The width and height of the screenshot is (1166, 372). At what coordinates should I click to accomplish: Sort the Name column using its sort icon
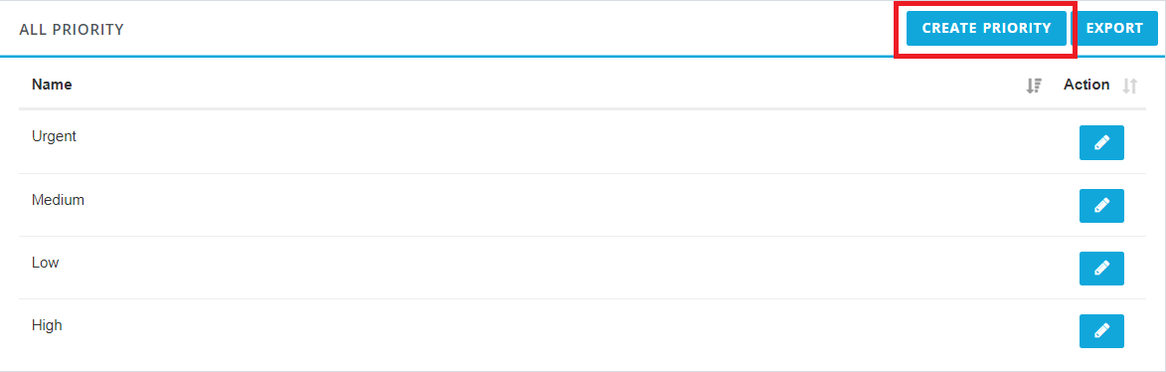coord(1034,86)
